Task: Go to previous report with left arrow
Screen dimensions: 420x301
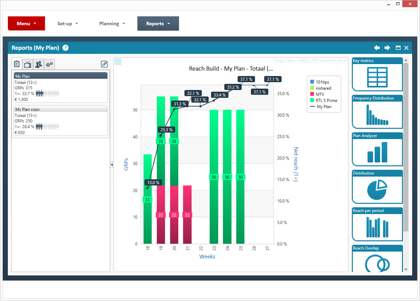Action: [x=377, y=48]
